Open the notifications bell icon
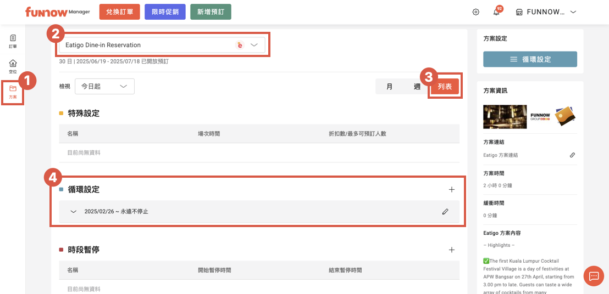 click(x=496, y=12)
